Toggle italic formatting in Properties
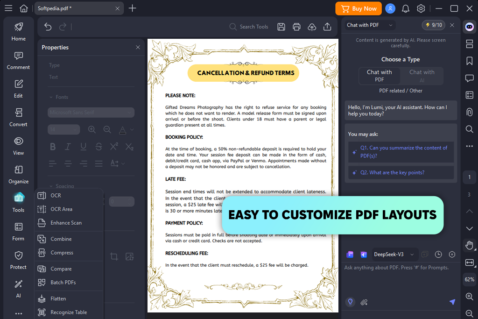478x319 pixels. coord(68,147)
